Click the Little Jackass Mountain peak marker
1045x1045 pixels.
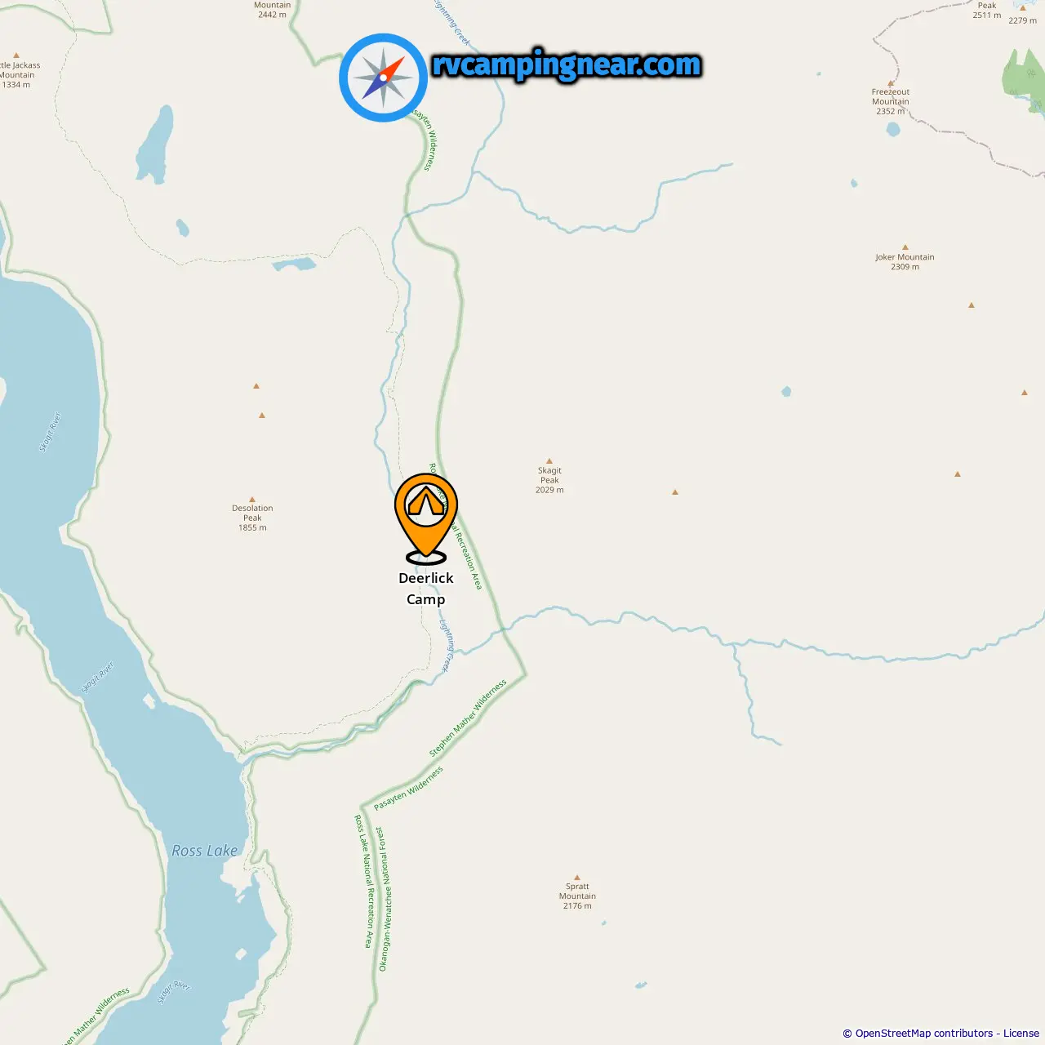pyautogui.click(x=16, y=56)
